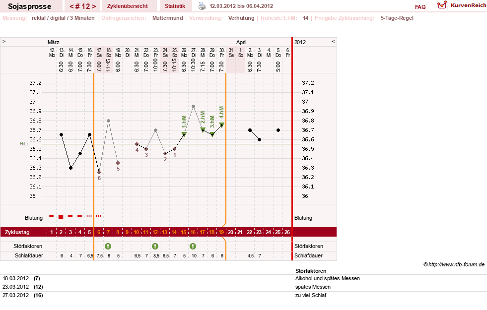The image size is (487, 310).
Task: Click date range 12.03.2012 bis 06.04.2012
Action: pyautogui.click(x=241, y=6)
